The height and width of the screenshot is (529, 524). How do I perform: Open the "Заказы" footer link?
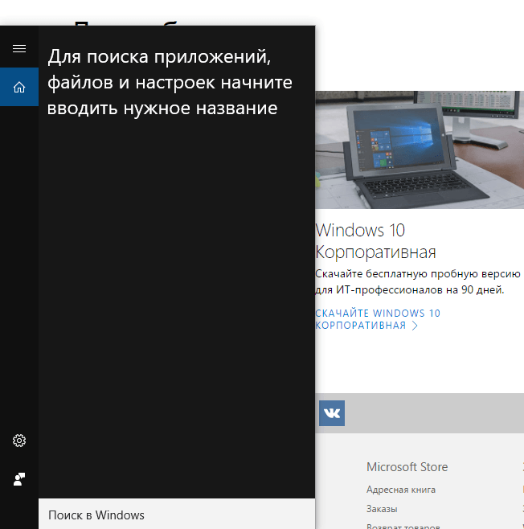point(382,509)
